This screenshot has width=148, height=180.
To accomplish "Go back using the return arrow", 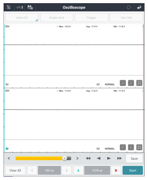I will 139,7.
